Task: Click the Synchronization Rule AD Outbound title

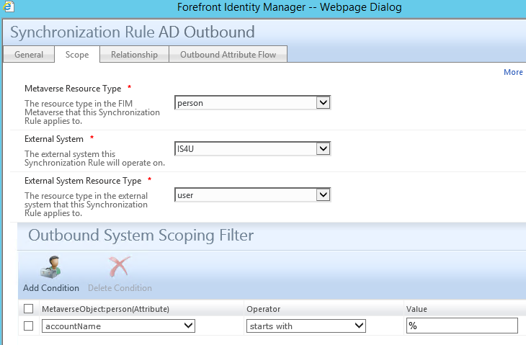Action: point(133,32)
